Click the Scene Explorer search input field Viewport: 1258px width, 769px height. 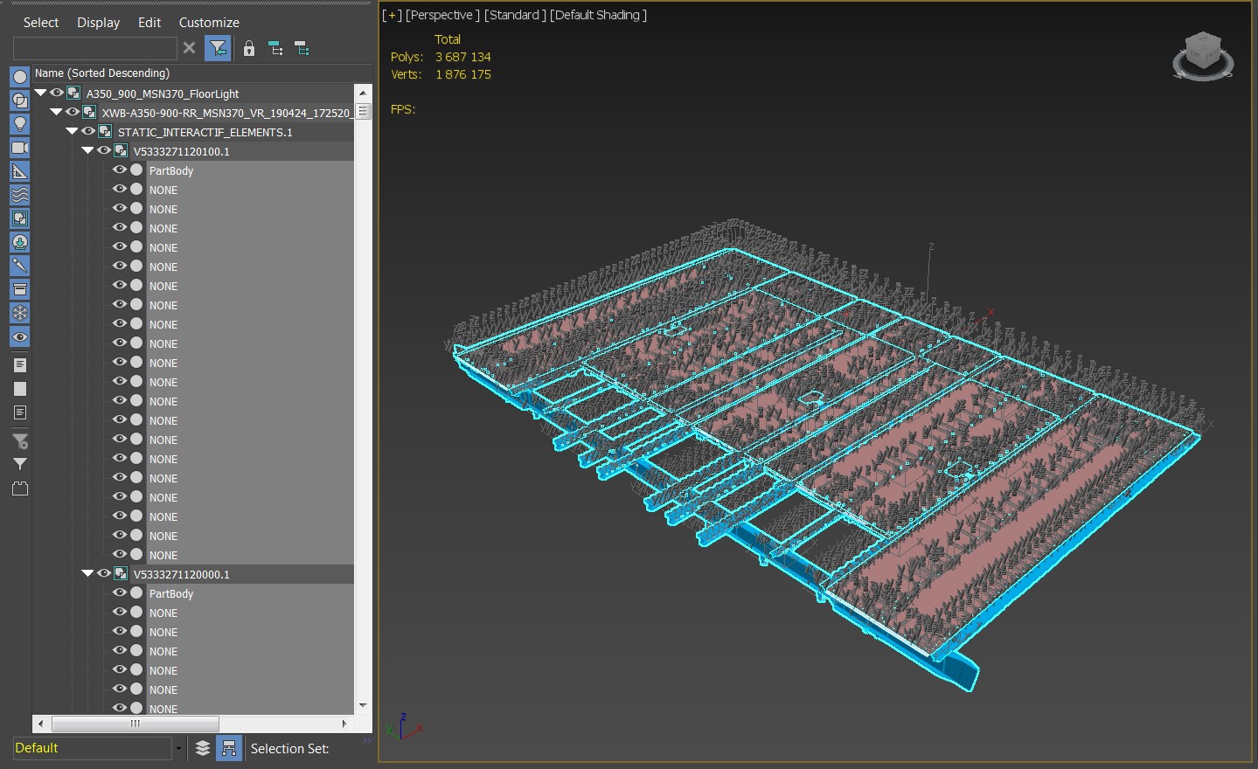coord(94,49)
